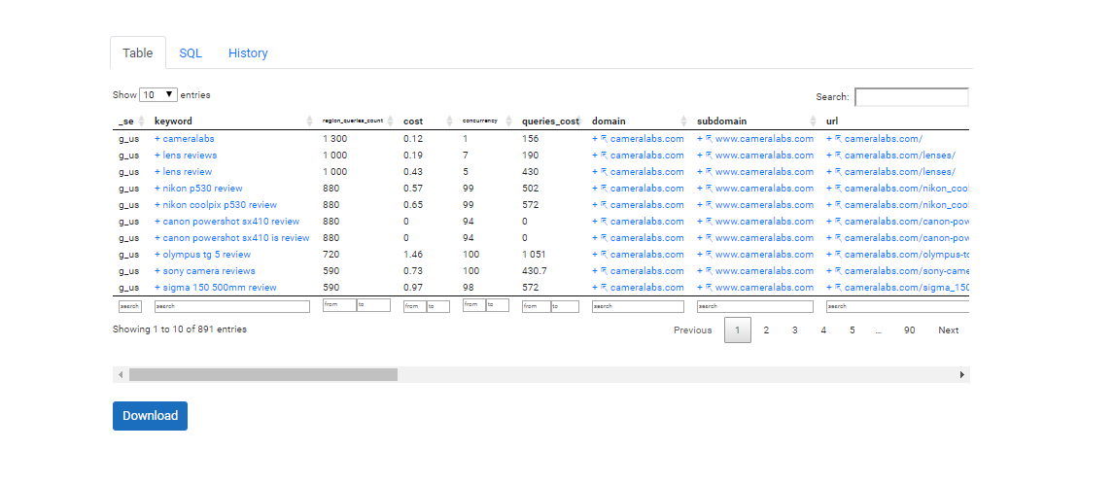Open link icon next to url cameralabs.com/
This screenshot has height=485, width=1114.
[x=838, y=139]
